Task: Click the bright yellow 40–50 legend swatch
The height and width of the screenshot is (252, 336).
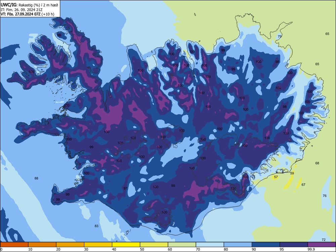Action: click(x=126, y=245)
